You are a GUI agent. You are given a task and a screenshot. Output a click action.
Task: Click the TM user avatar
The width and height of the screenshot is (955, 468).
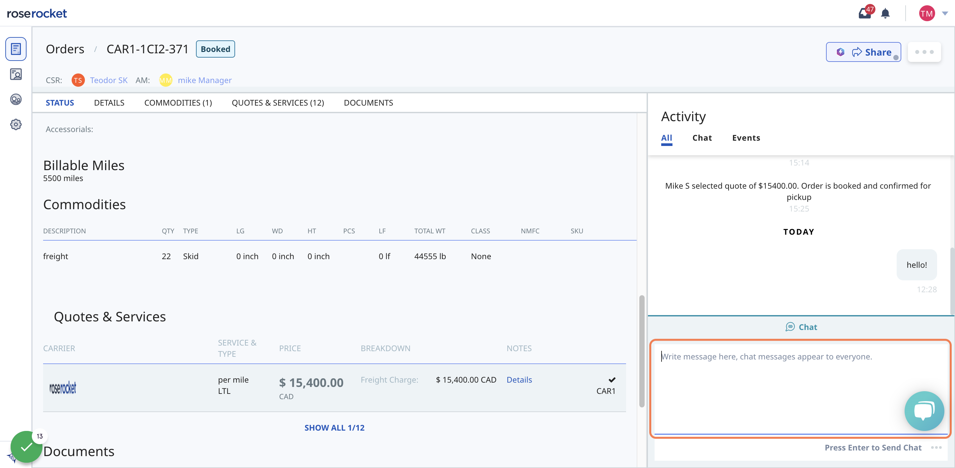926,14
